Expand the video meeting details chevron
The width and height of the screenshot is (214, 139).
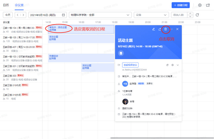point(178,65)
